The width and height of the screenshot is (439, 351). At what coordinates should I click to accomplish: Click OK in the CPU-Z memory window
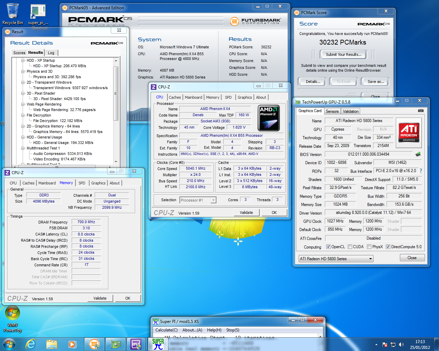pos(128,298)
